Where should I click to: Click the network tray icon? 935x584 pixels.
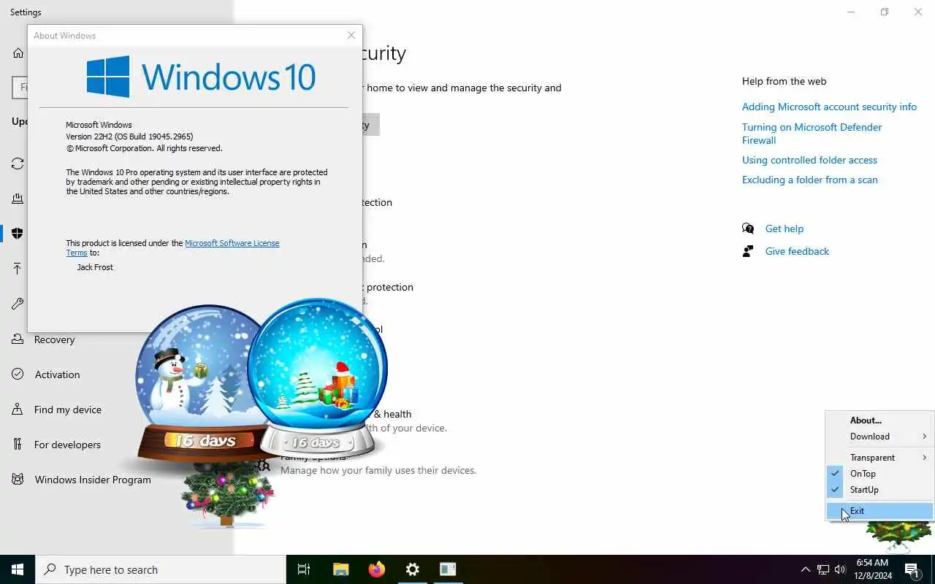[823, 569]
